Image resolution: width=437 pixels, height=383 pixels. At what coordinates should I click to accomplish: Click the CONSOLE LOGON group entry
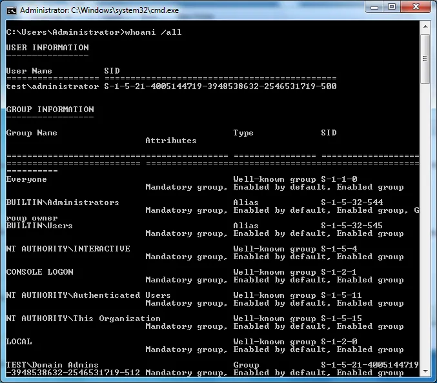(40, 272)
